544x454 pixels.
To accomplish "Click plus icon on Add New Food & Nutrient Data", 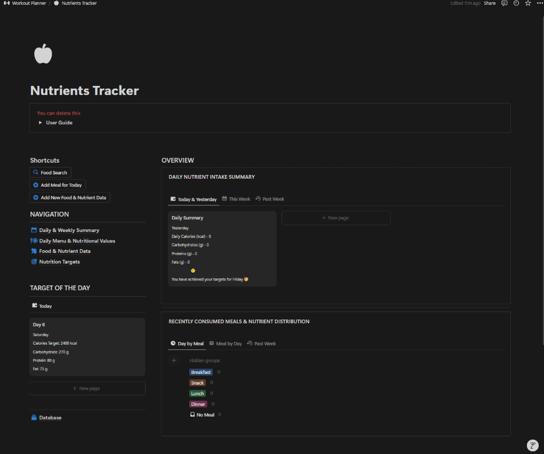I will pos(35,197).
